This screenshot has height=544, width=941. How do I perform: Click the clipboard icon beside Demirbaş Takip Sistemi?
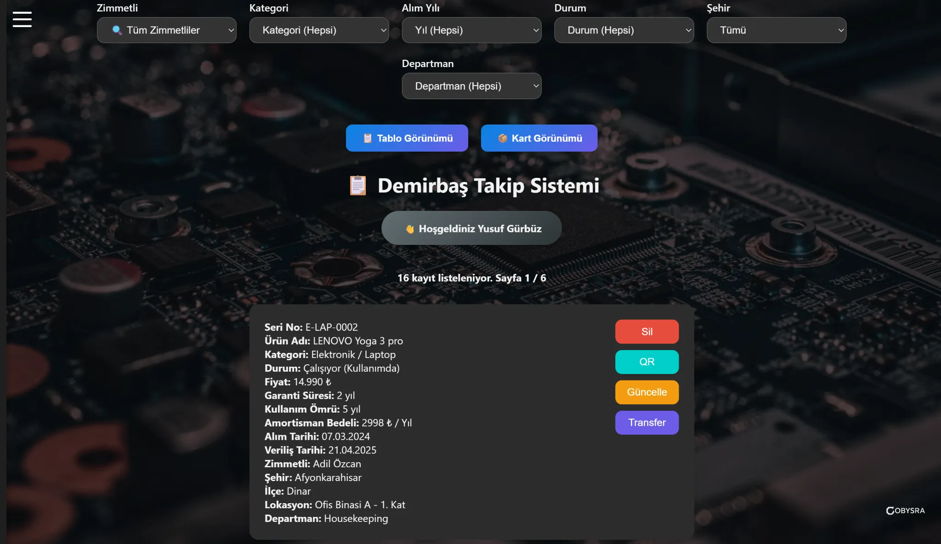point(358,186)
